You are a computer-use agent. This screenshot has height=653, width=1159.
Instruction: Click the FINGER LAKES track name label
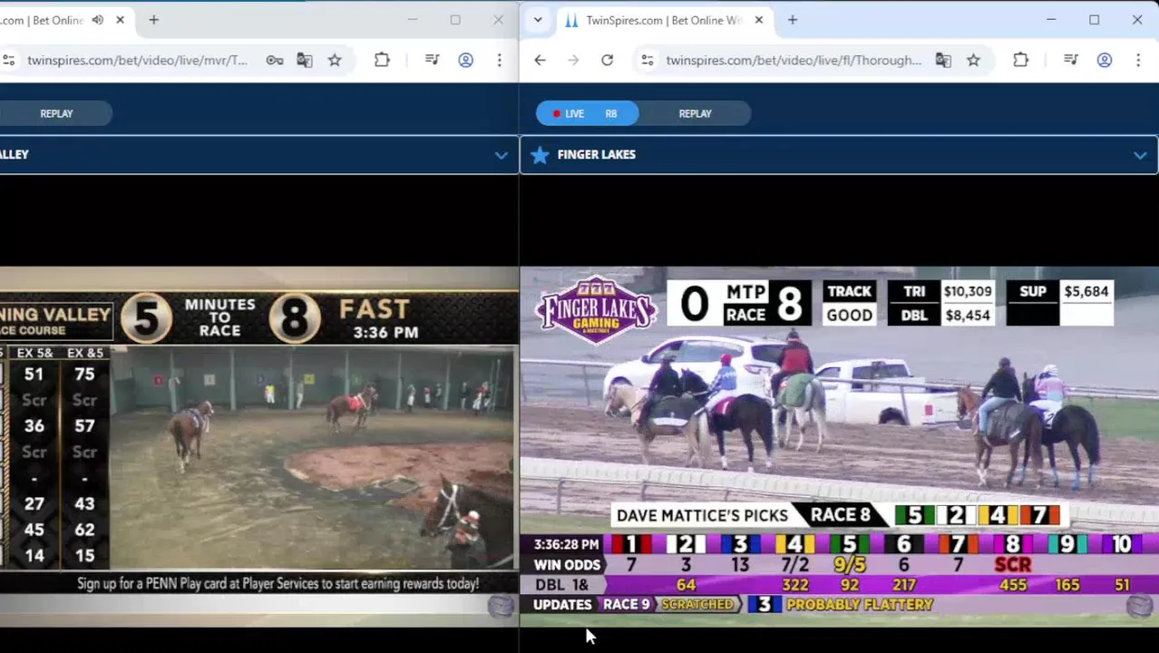596,155
